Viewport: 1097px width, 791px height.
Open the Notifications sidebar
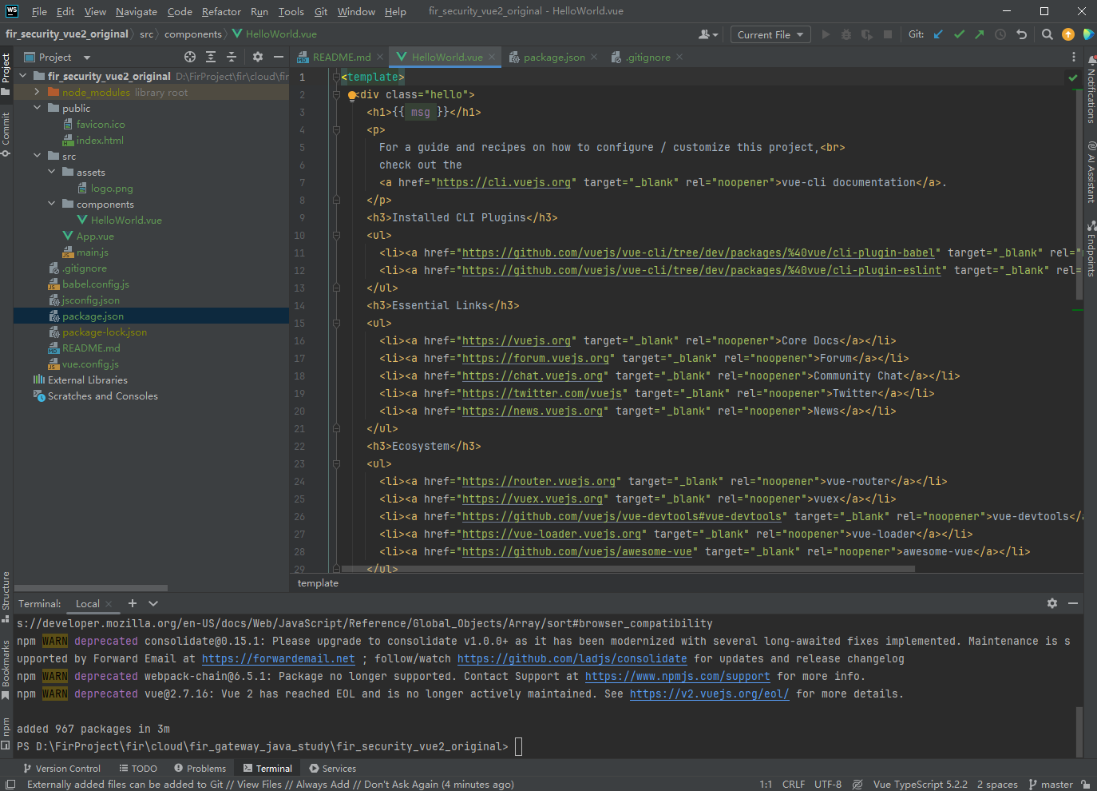click(x=1091, y=89)
